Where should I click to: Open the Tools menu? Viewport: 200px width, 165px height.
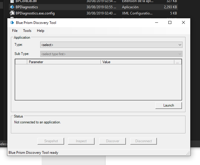(x=27, y=31)
